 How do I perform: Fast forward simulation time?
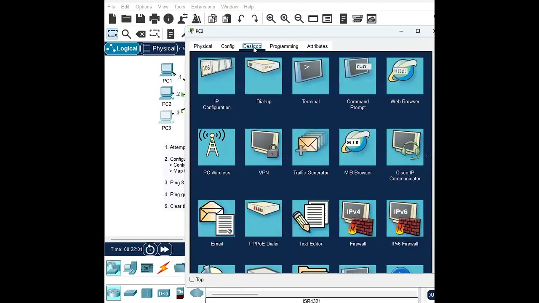[164, 250]
